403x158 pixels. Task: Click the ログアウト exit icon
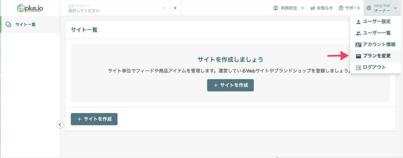click(x=358, y=68)
